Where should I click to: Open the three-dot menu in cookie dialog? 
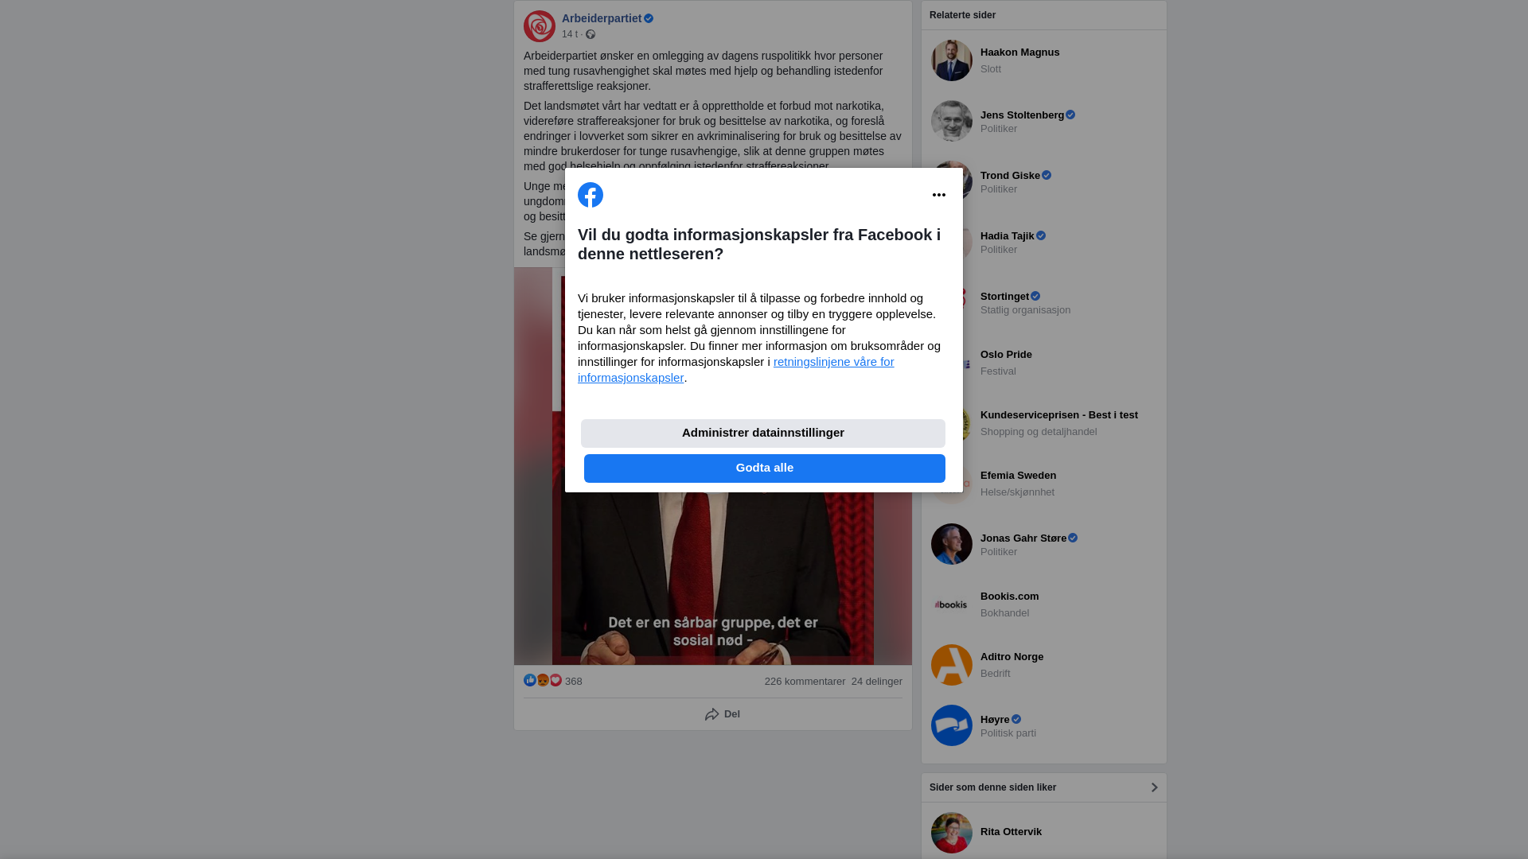point(939,195)
